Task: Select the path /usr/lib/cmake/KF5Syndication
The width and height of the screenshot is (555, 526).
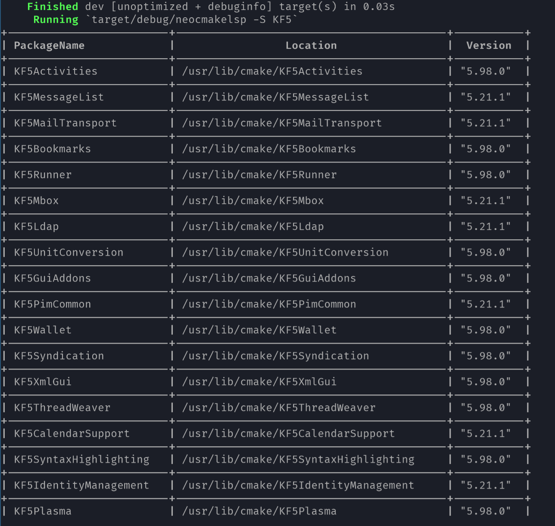Action: click(x=276, y=356)
